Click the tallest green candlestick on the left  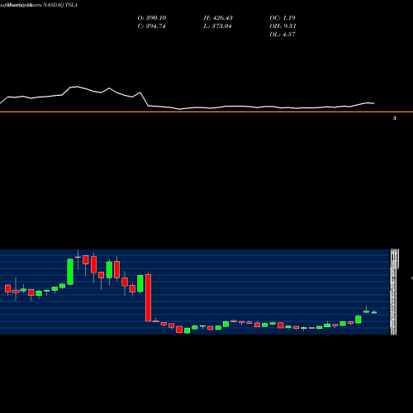tap(70, 272)
